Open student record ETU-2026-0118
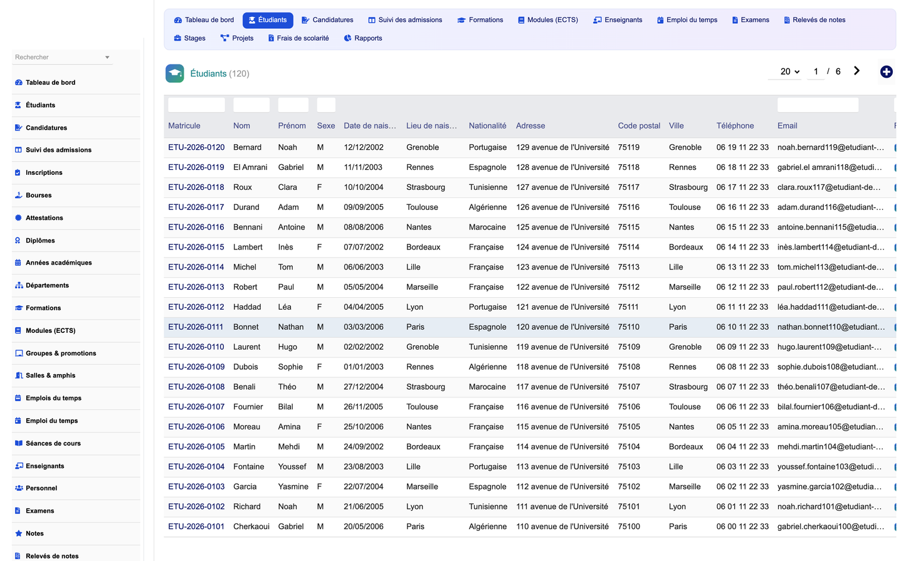Image resolution: width=906 pixels, height=561 pixels. (x=196, y=187)
